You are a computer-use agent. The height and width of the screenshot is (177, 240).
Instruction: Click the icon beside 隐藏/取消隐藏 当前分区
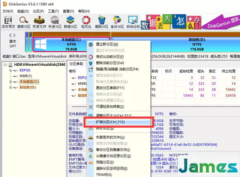[x=91, y=69]
